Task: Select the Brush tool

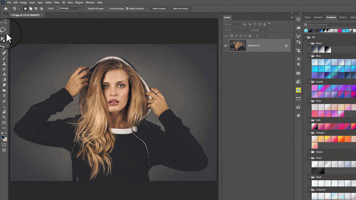Action: coord(4,58)
